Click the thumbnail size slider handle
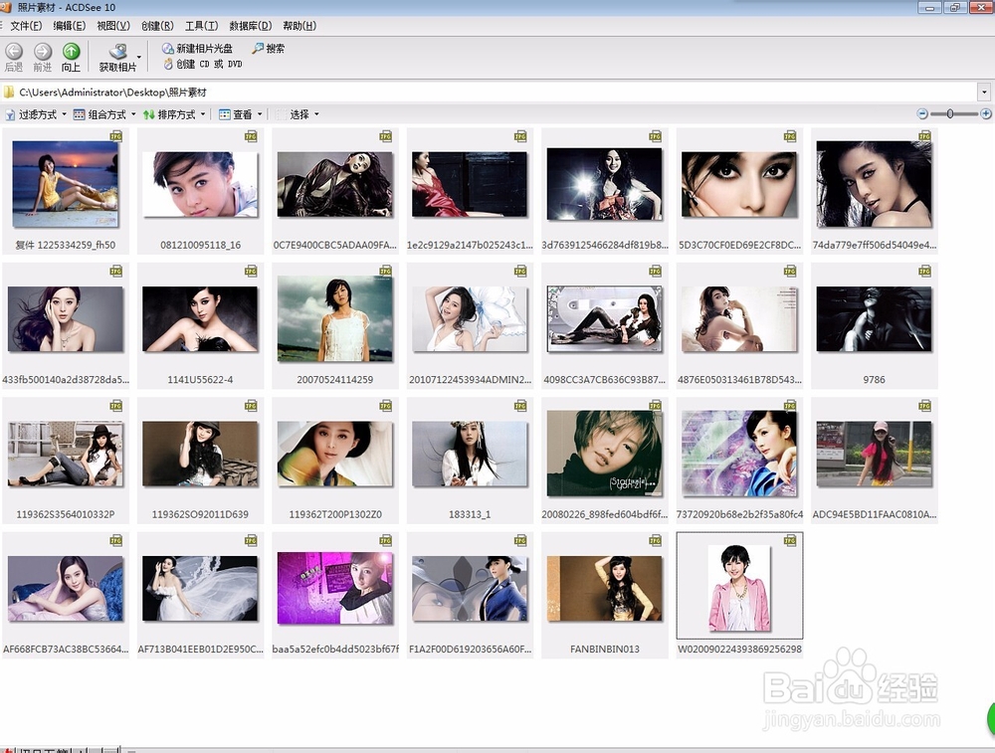Viewport: 995px width, 753px height. pyautogui.click(x=950, y=113)
